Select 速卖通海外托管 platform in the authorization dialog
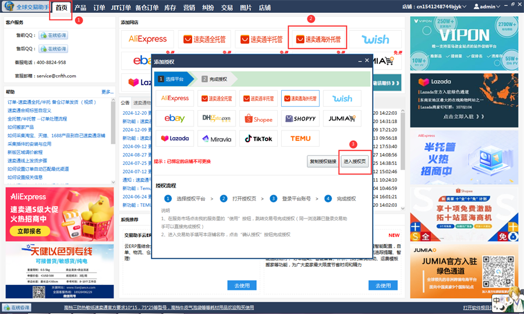524x314 pixels. coord(300,98)
